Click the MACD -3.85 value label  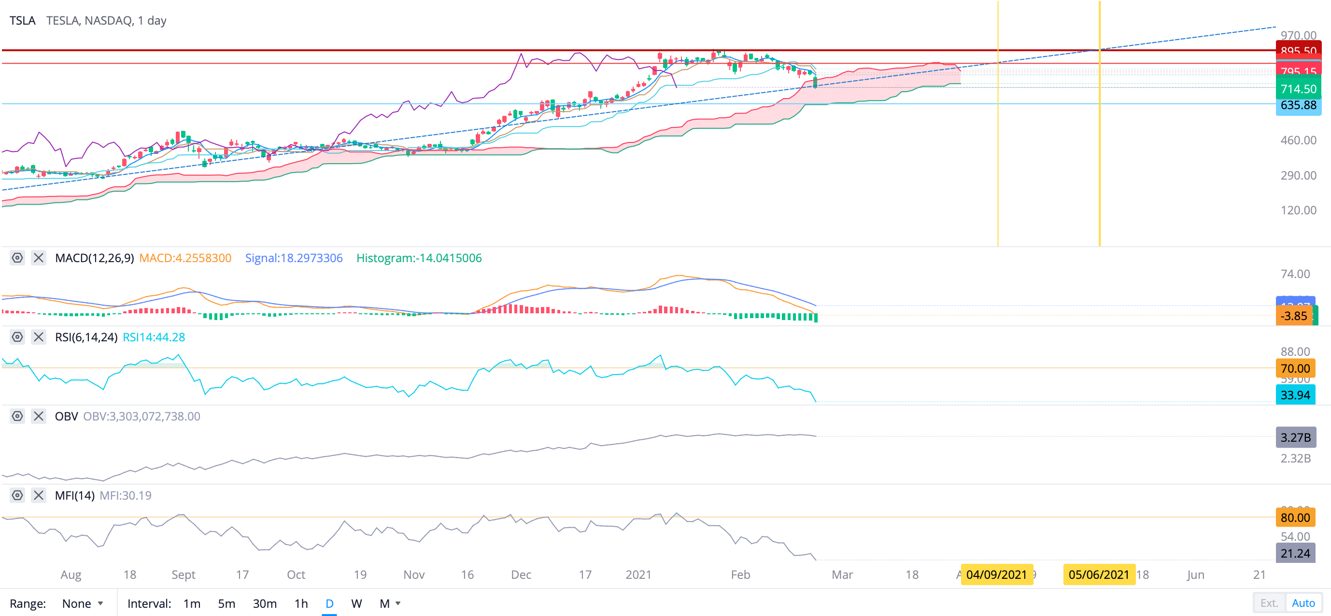(x=1294, y=316)
